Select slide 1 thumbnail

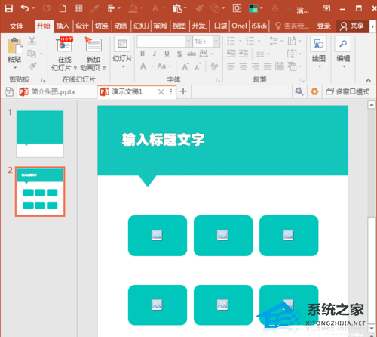click(40, 134)
